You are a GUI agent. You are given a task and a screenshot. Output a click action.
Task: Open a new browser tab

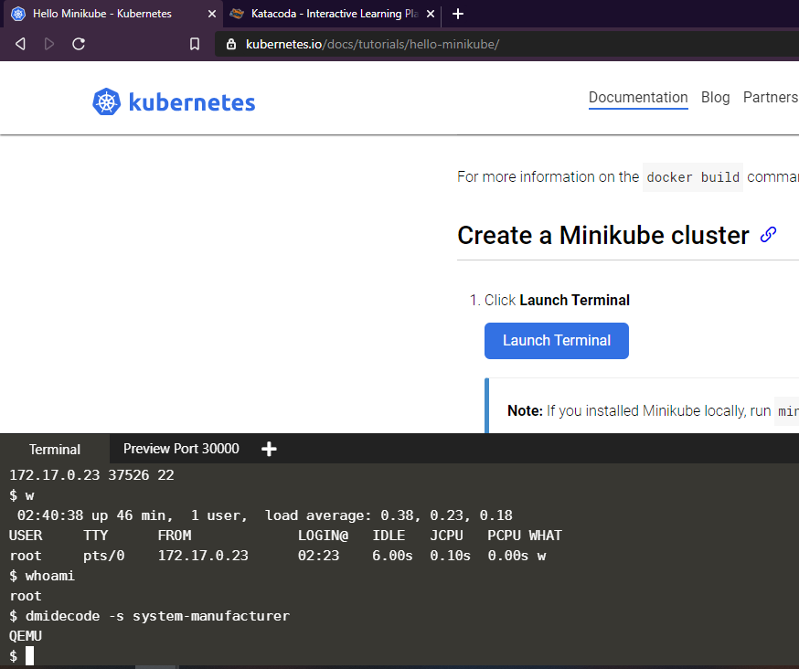coord(458,14)
